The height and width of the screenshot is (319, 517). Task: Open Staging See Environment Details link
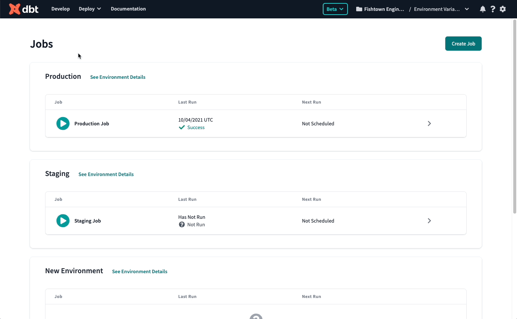106,174
